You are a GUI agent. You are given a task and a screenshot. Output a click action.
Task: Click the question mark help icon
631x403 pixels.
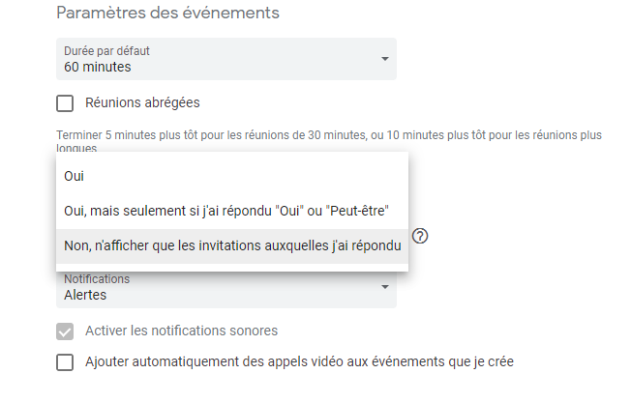coord(421,237)
